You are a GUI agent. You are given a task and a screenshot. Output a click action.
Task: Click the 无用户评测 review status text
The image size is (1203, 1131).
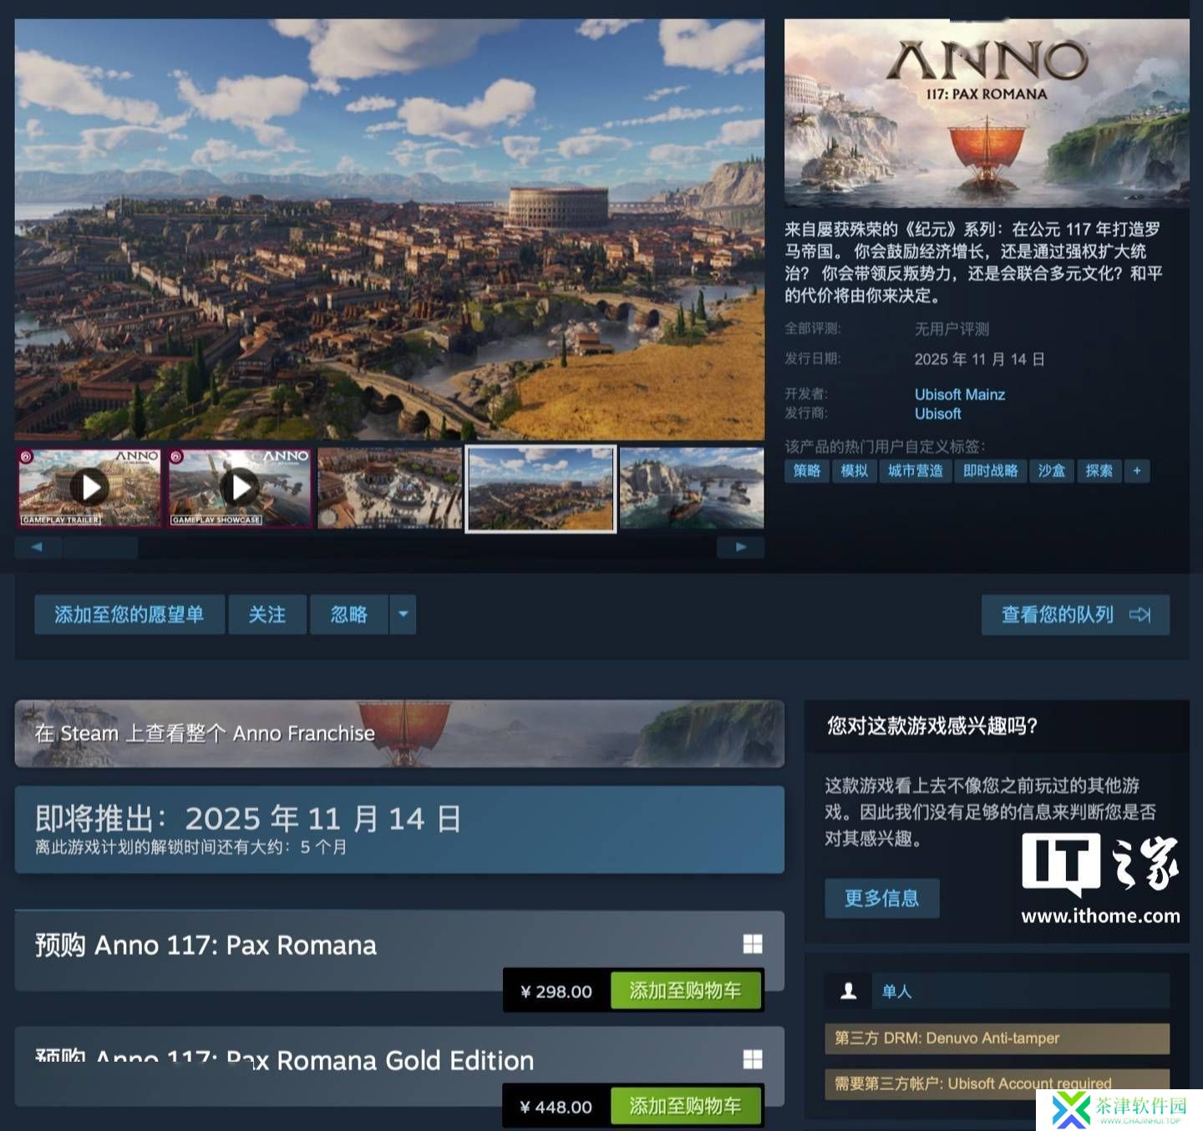(x=952, y=329)
